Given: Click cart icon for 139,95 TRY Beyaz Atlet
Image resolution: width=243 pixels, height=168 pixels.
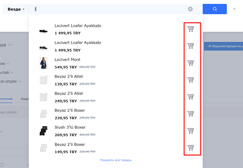Looking at the screenshot, I should click(191, 80).
